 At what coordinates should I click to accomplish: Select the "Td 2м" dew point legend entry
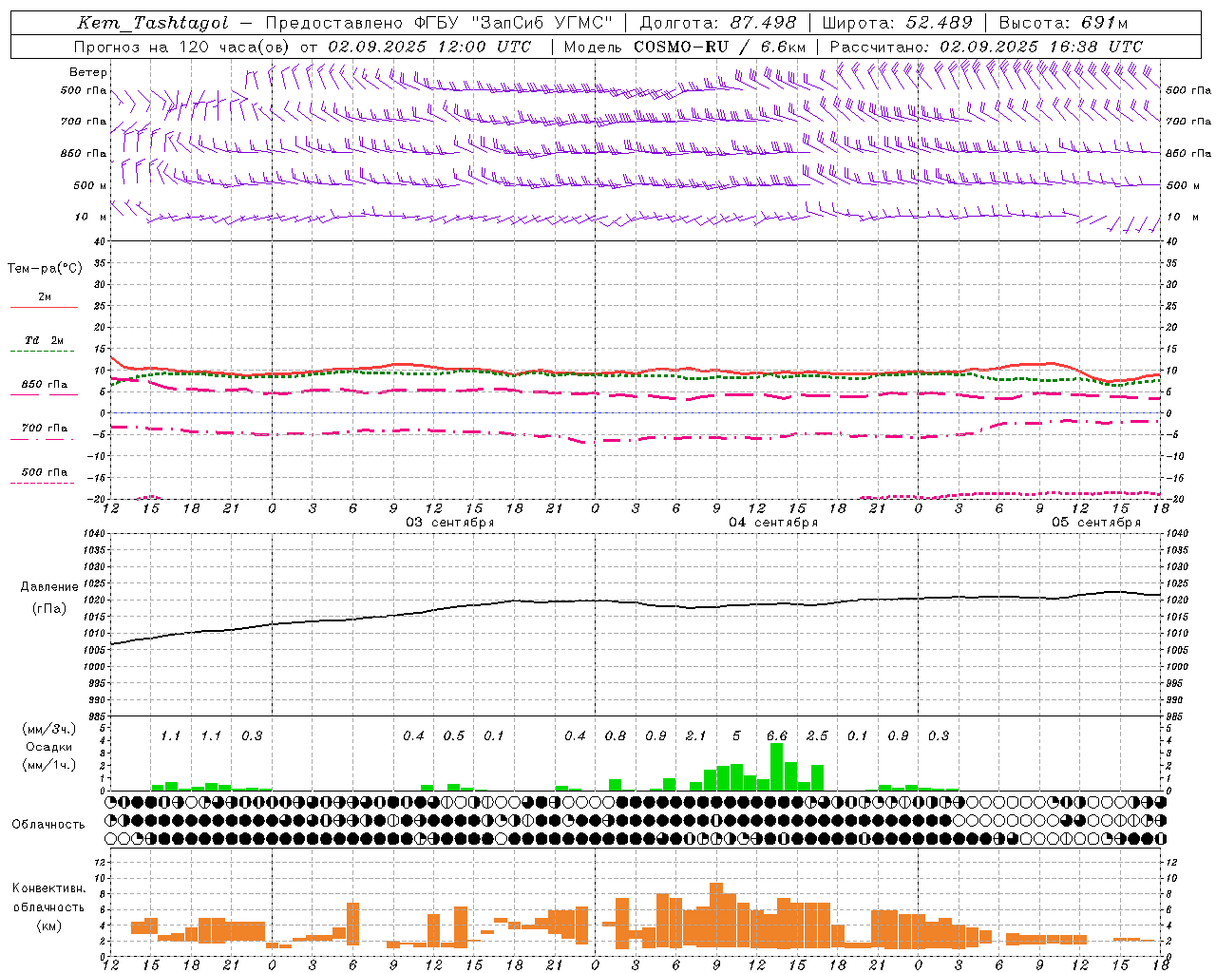(x=45, y=340)
